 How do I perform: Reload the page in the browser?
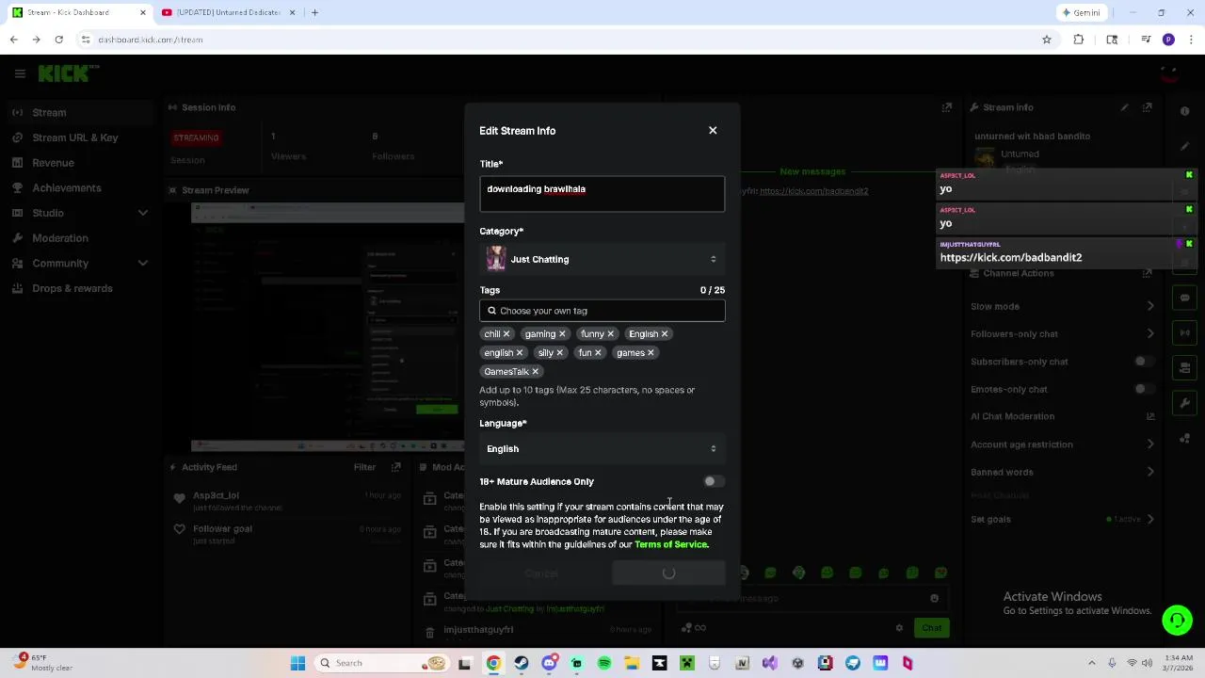[58, 40]
